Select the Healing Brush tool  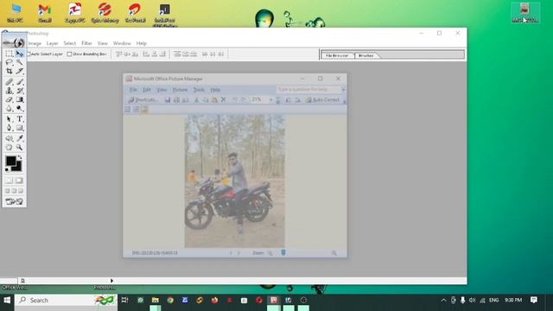point(10,82)
